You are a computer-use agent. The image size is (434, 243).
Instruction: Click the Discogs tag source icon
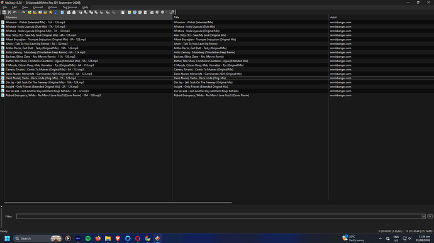[135, 12]
